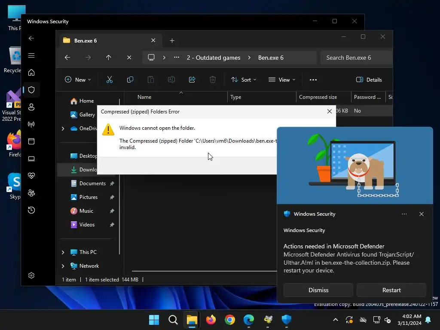Open Search from the taskbar
Screen dimensions: 440x330
point(173,320)
